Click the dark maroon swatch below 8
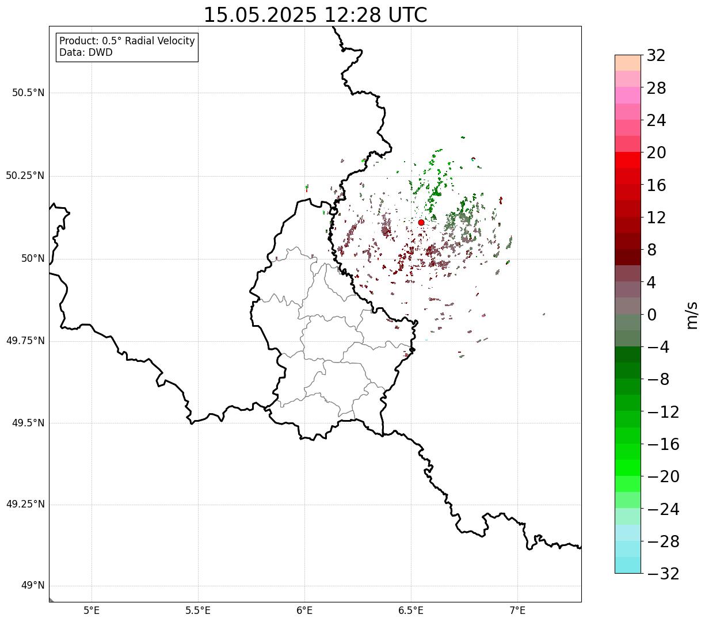This screenshot has height=622, width=705. (x=628, y=257)
